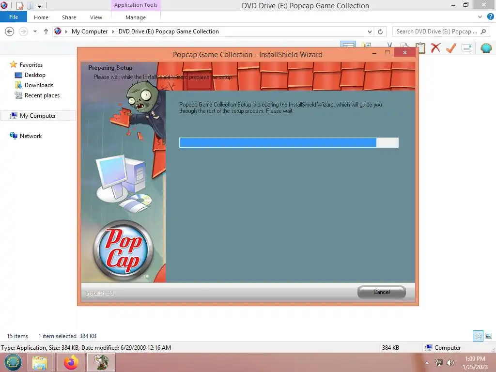
Task: Click DVD Drive (E:) Popcap Game Collection breadcrumb
Action: coord(169,31)
